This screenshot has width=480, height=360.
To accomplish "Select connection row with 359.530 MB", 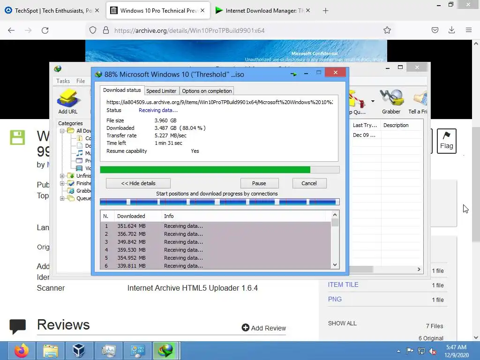I will point(216,250).
